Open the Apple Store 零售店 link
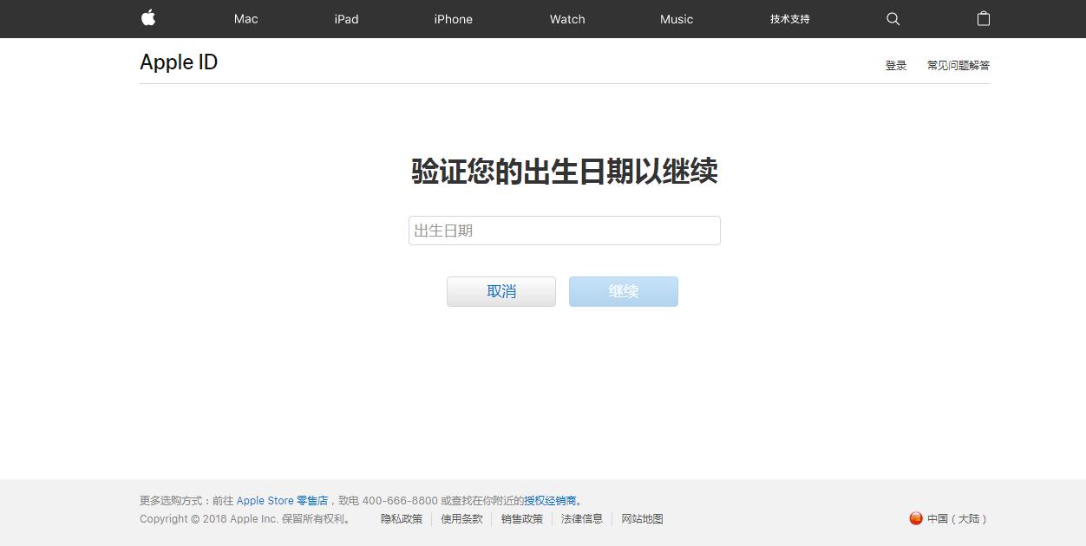 [x=282, y=500]
